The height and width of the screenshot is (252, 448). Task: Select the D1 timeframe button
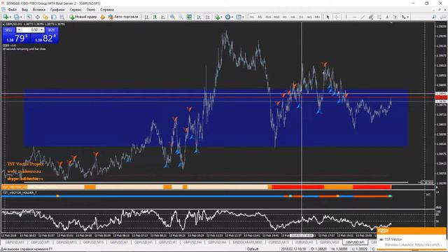coord(301,17)
